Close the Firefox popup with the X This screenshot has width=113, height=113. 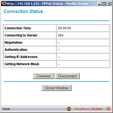tap(109, 4)
